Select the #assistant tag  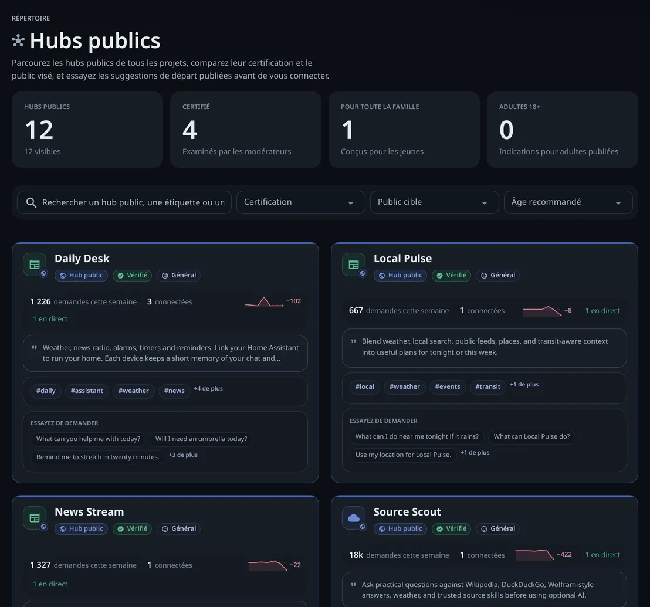[87, 391]
